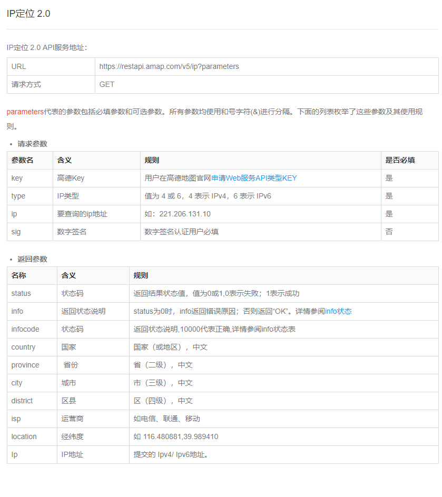Select the API URL https://restapi.amap.com/v5/ip?parameters

point(169,66)
